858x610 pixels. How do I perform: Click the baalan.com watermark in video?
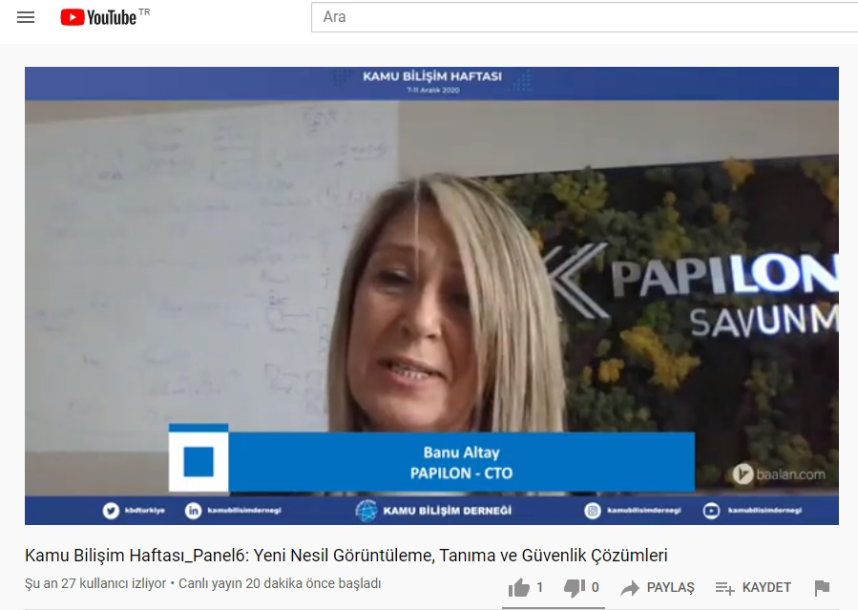(779, 473)
